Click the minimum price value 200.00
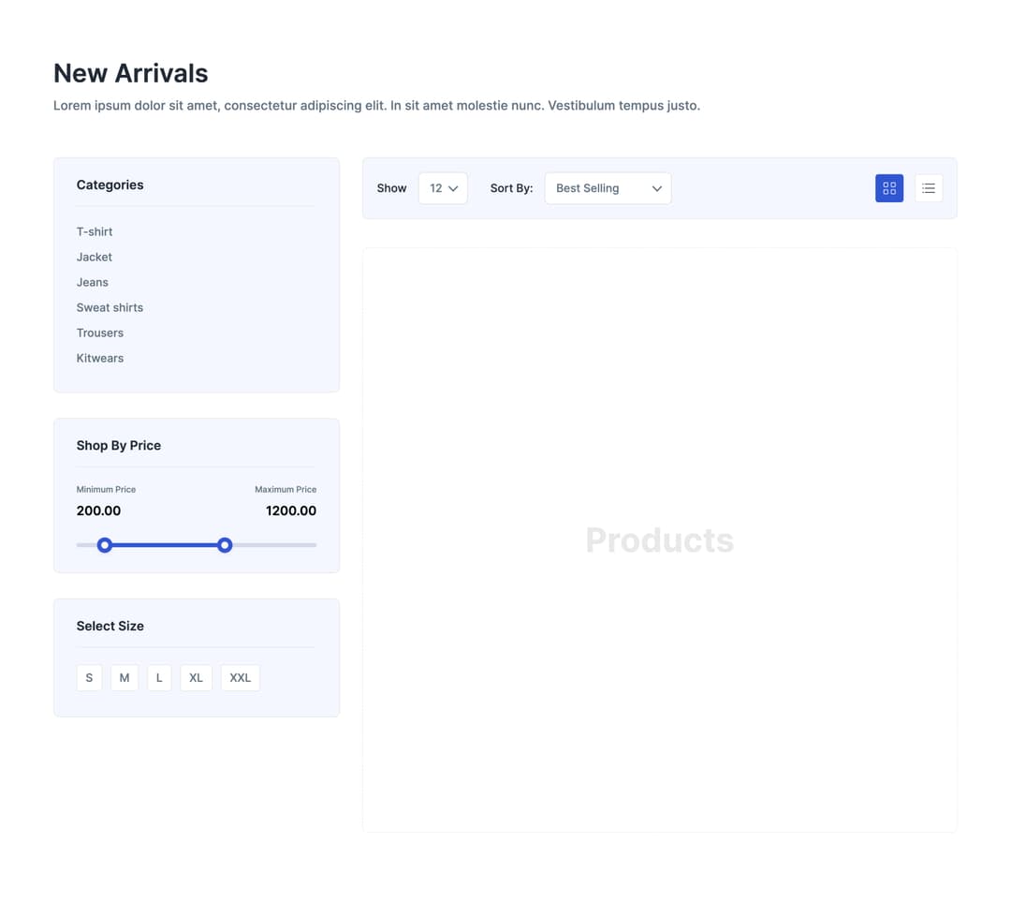 pyautogui.click(x=98, y=510)
